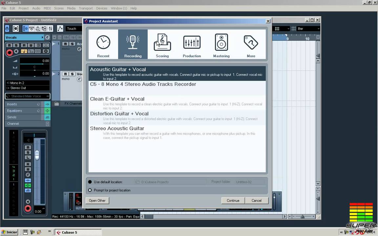This screenshot has height=236, width=378.
Task: Select Stereo Acoustic Guitar template
Action: pyautogui.click(x=177, y=133)
